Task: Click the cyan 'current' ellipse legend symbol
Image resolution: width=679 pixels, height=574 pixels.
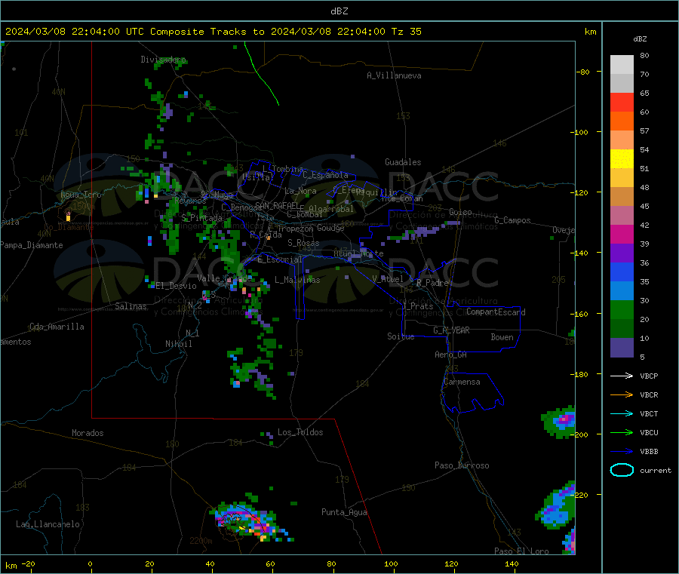Action: coord(622,470)
